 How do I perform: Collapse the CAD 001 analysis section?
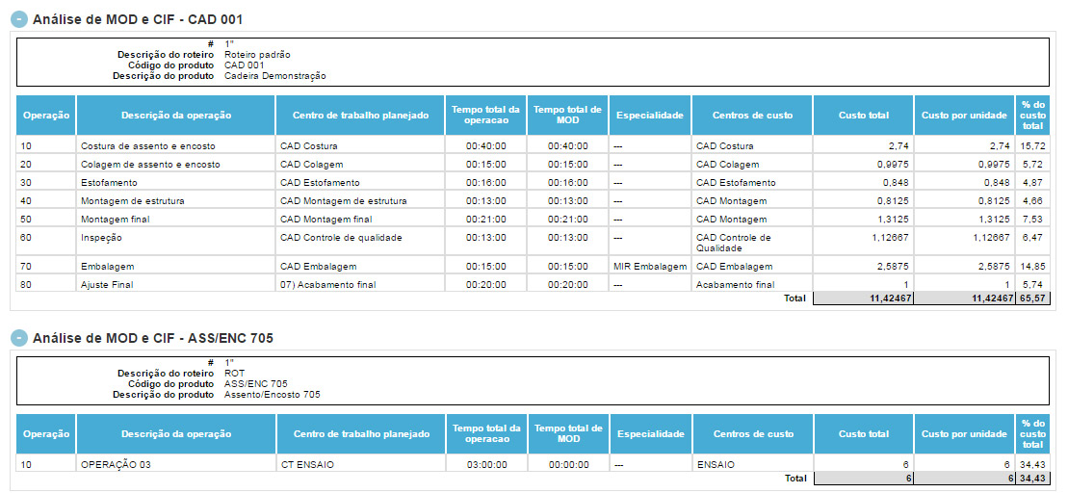point(19,19)
